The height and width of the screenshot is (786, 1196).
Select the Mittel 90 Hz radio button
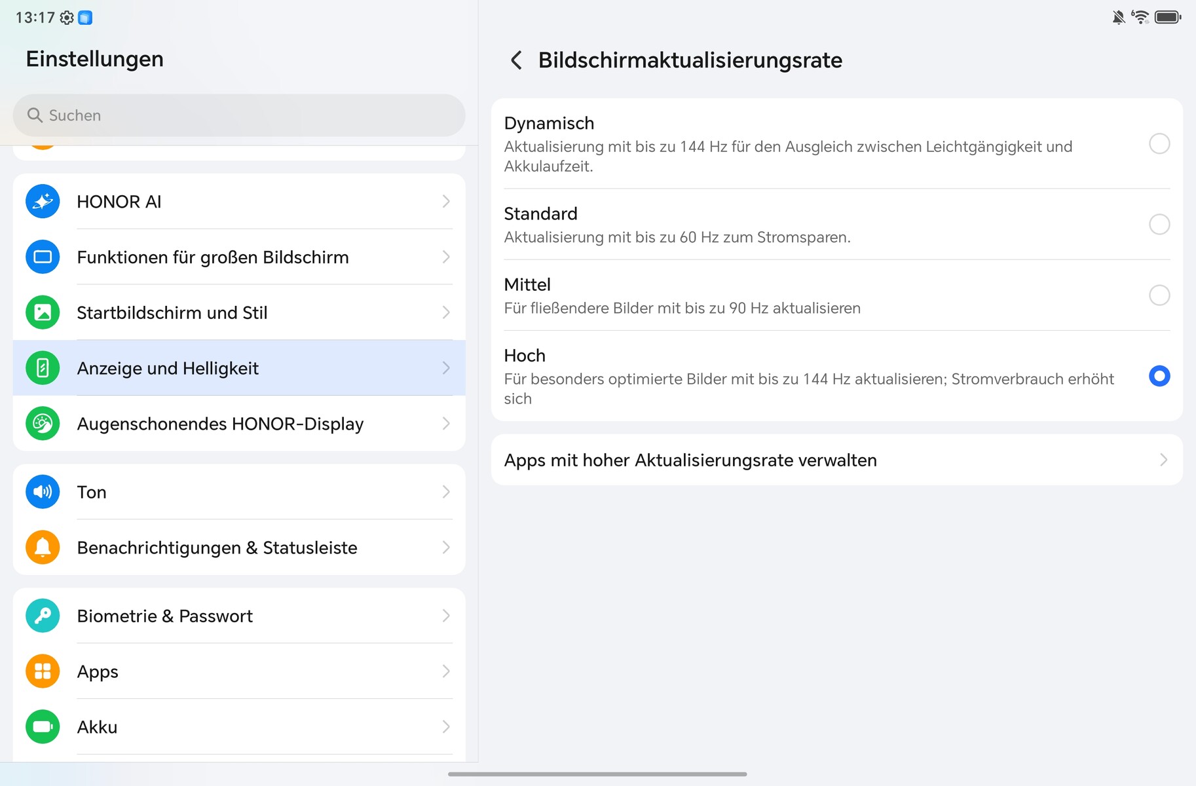1159,295
